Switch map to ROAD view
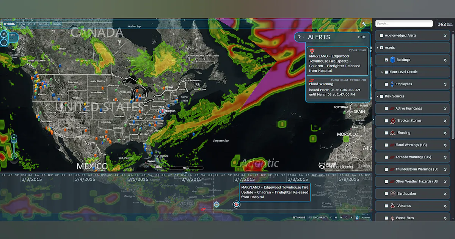Image resolution: width=455 pixels, height=239 pixels. [x=57, y=24]
